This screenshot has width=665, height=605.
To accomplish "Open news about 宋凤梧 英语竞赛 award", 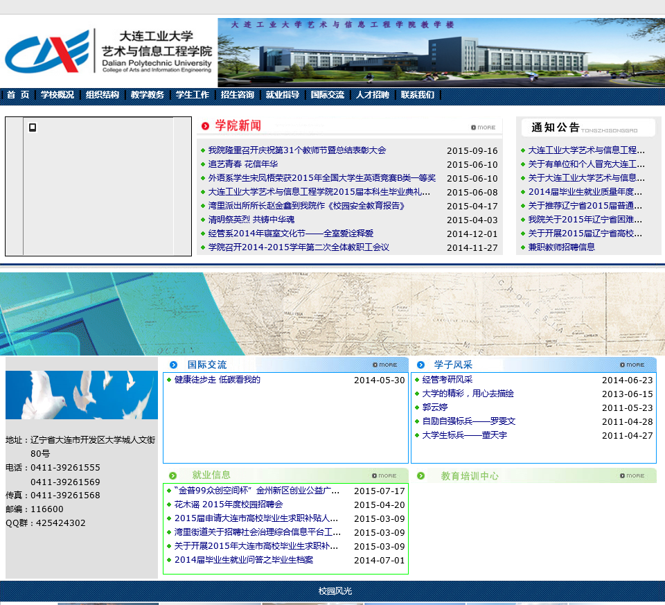I will point(322,178).
